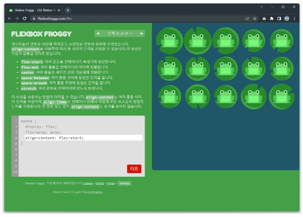Close the Flexbox Froggy tab
Image resolution: width=303 pixels, height=217 pixels.
[59, 10]
